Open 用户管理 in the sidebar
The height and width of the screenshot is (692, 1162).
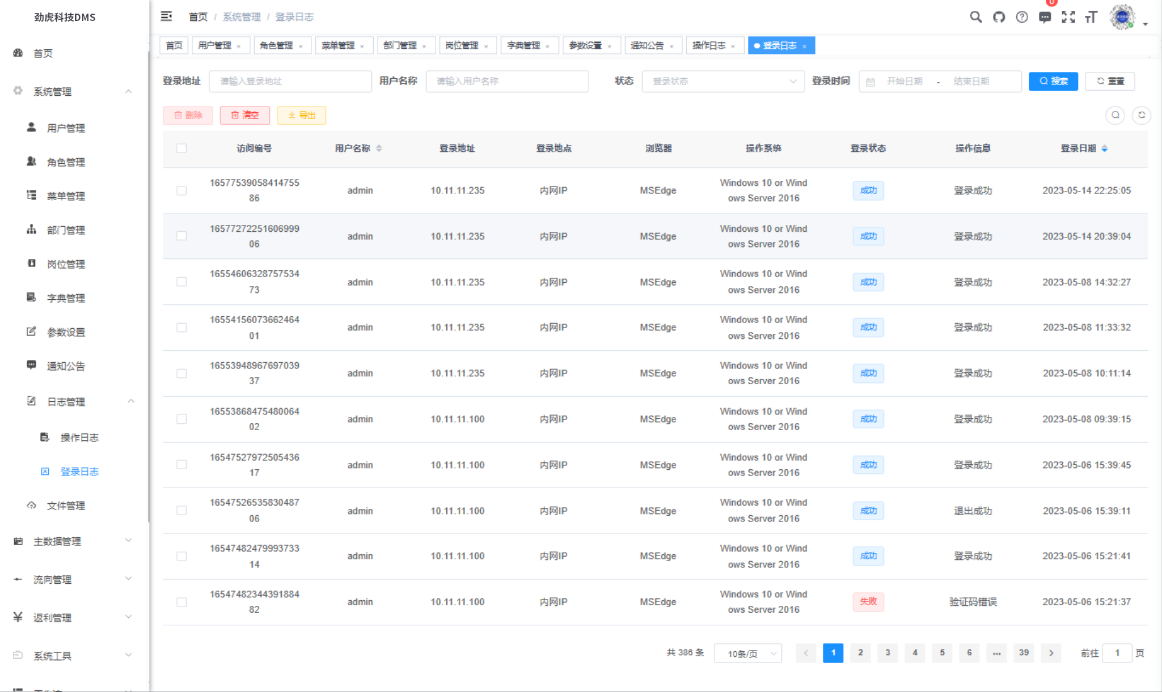[x=66, y=128]
